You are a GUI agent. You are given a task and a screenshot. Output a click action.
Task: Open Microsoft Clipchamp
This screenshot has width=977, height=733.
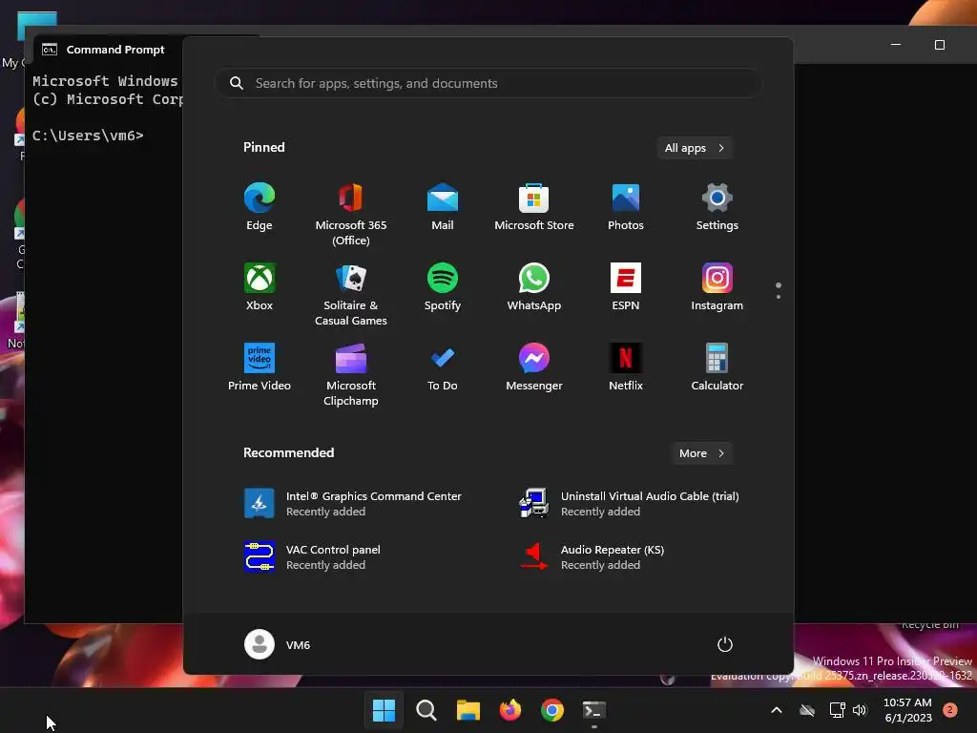pos(351,373)
